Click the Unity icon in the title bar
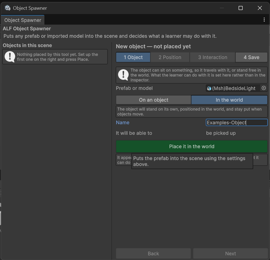 8,8
